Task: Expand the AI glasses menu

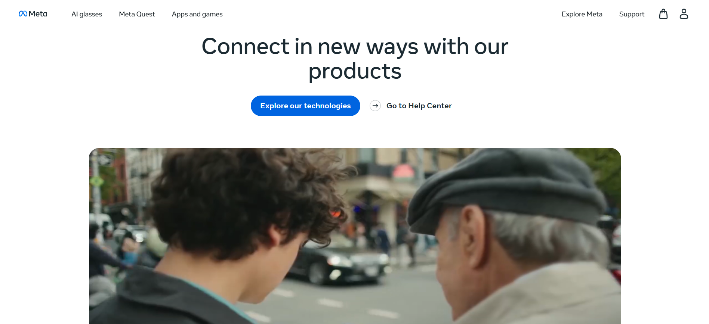Action: (x=87, y=14)
